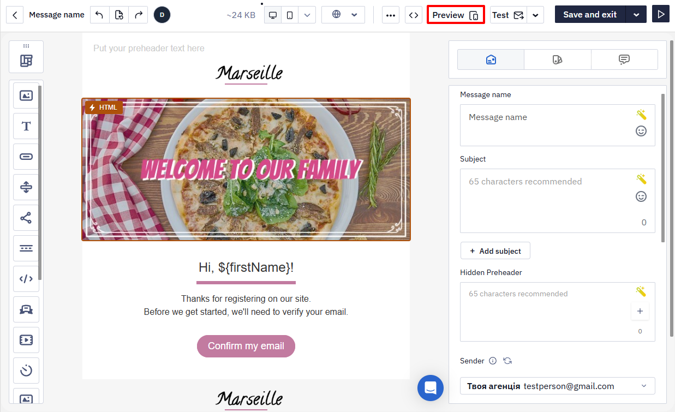Viewport: 675px width, 412px height.
Task: Expand the device view options chevron
Action: pyautogui.click(x=307, y=15)
